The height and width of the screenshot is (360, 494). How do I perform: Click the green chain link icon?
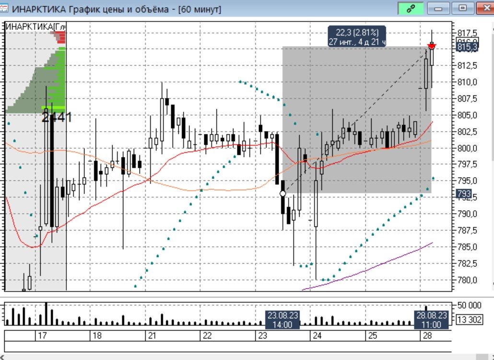point(410,9)
